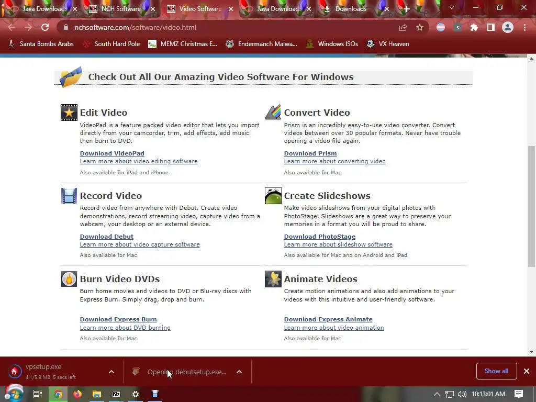Open Task View on the taskbar
The image size is (536, 402).
coord(37,394)
